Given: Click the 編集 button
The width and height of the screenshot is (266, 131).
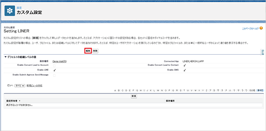Looking at the screenshot, I should (x=88, y=51).
